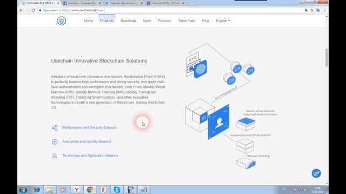
Task: Close the Usechain (UST) ICO tab
Action: click(183, 3)
